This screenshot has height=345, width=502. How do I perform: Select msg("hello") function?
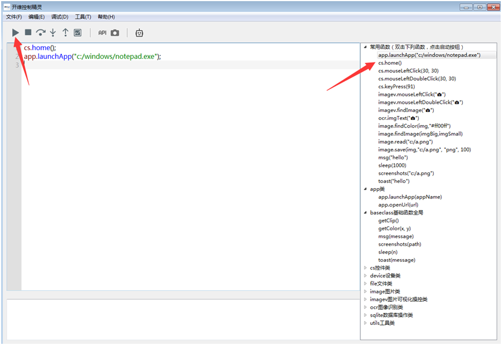pyautogui.click(x=393, y=157)
